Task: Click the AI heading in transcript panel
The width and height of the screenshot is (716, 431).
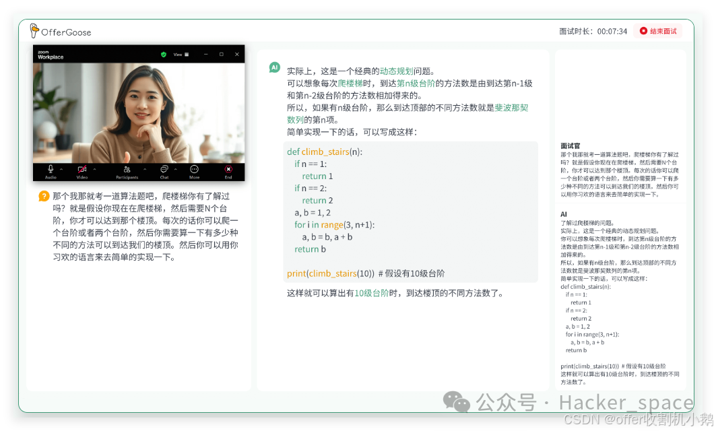Action: (x=564, y=214)
